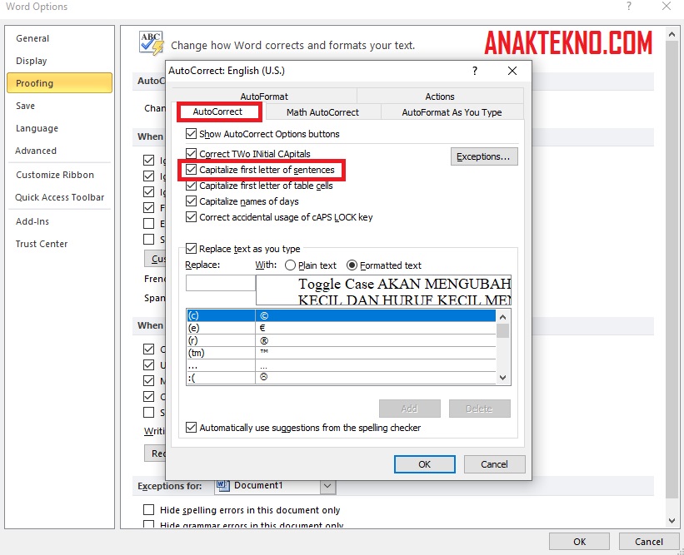
Task: Open the Math AutoCorrect tab
Action: [322, 112]
